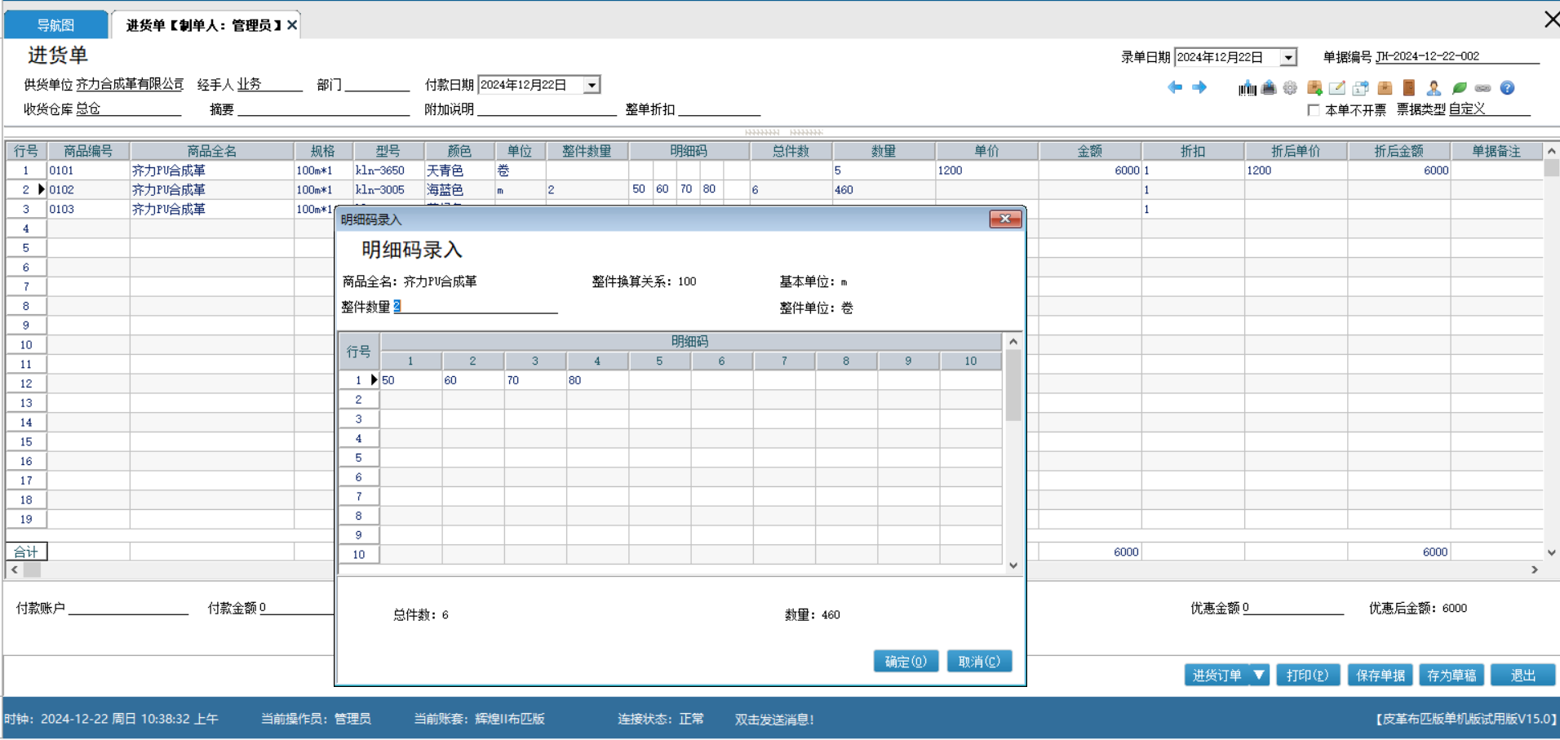Open the 录单日期 date dropdown
The width and height of the screenshot is (1560, 740).
1287,57
